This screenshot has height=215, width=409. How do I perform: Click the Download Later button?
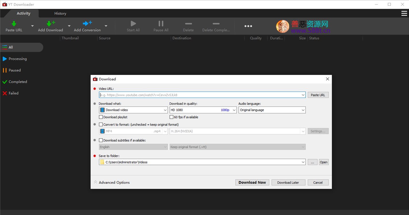[288, 182]
